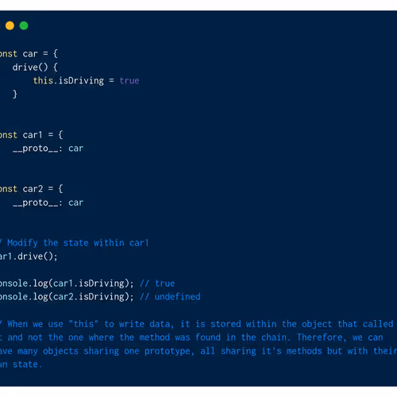
Task: Click 'log(car1.isDriving)' statement
Action: (x=83, y=283)
